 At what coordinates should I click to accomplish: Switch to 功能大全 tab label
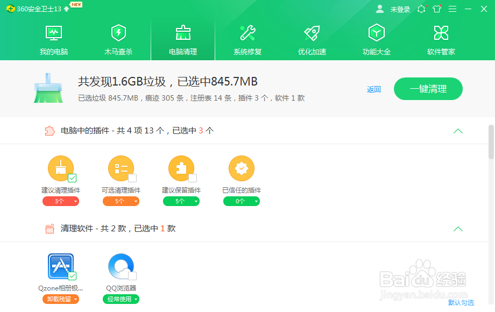point(377,52)
